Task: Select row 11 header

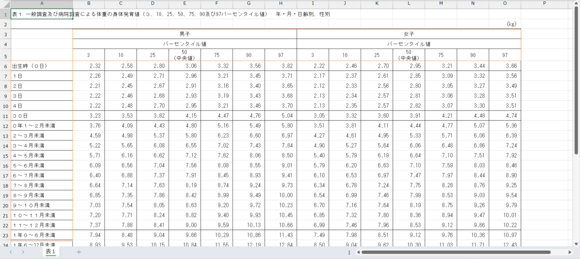Action: click(5, 116)
